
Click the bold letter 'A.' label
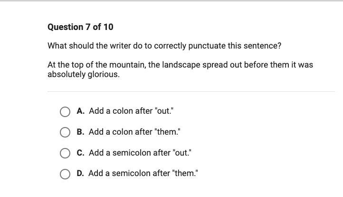pos(80,111)
